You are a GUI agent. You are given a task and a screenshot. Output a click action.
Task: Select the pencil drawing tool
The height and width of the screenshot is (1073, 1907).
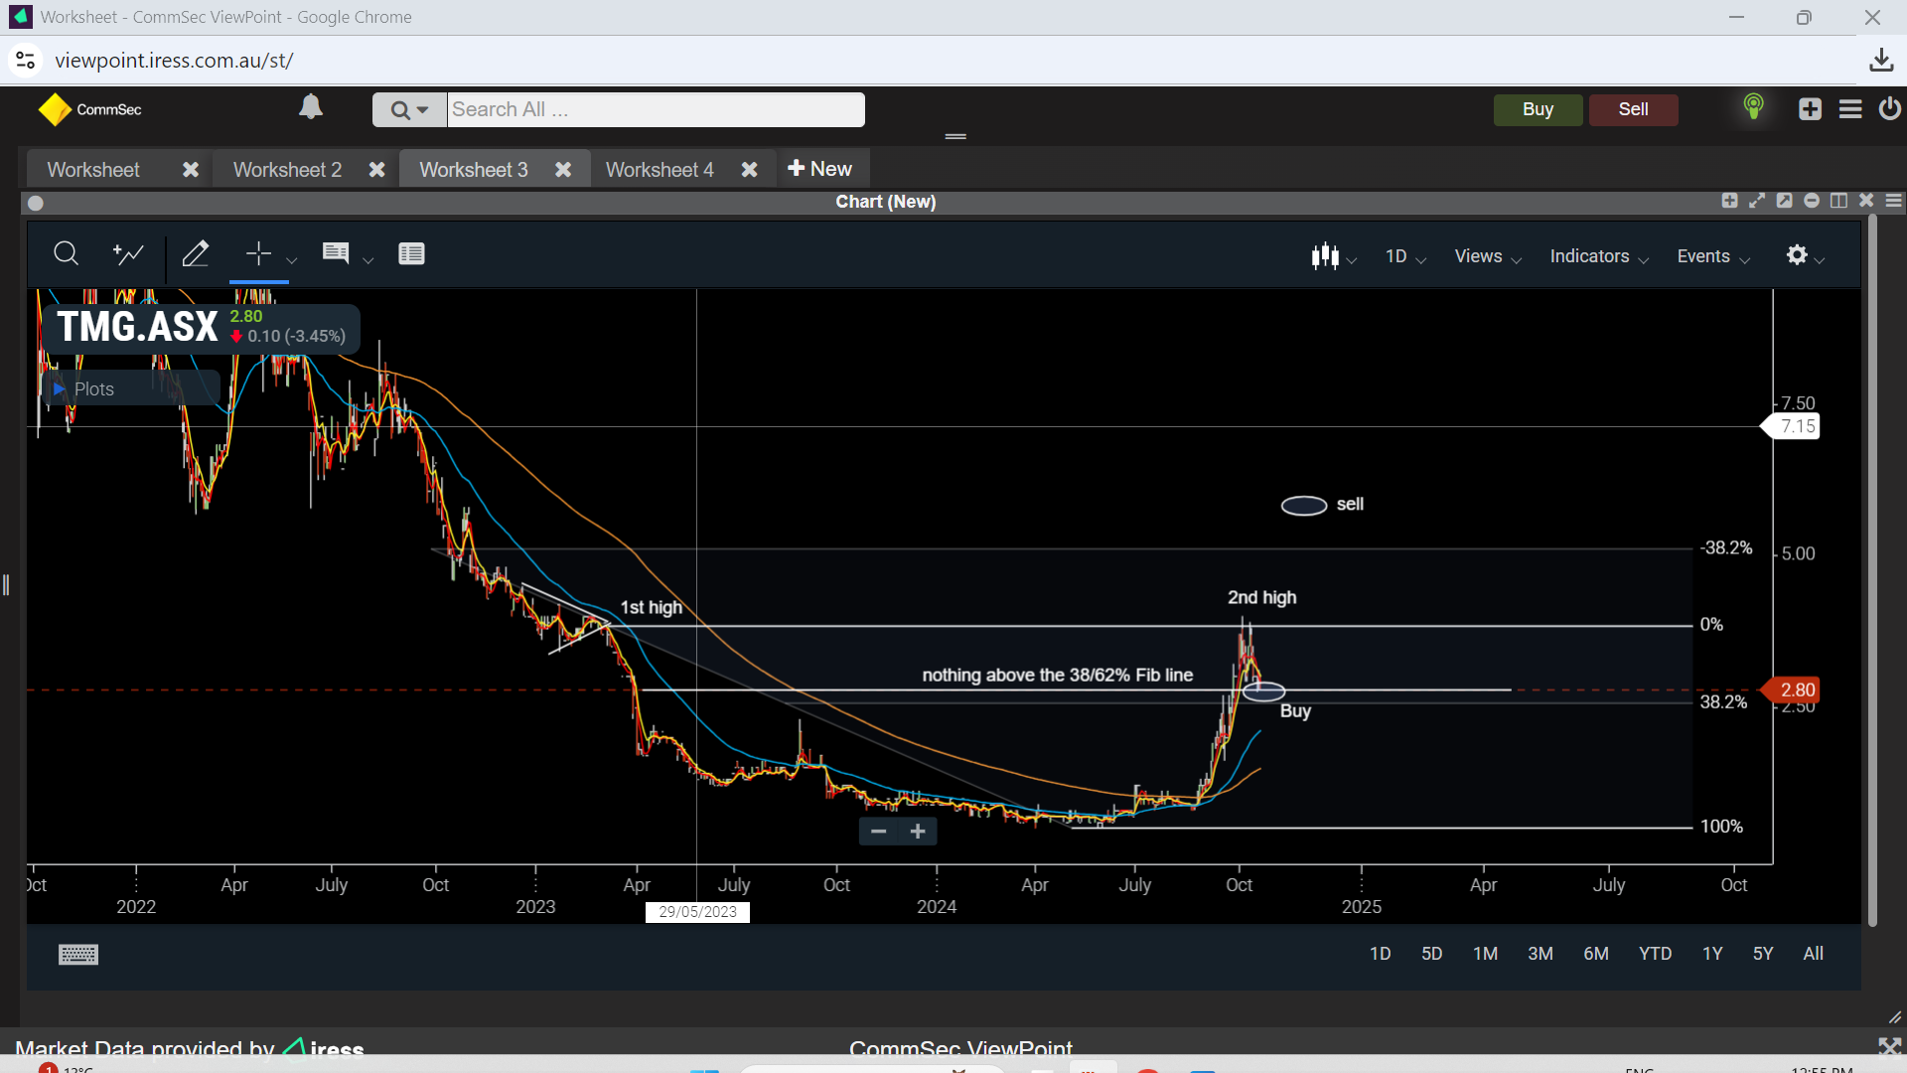click(196, 254)
